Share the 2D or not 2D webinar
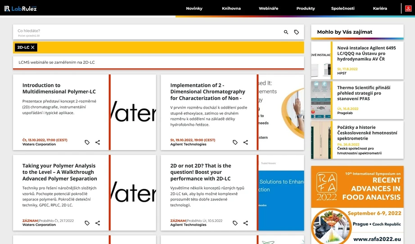Screen dimensions: 415x244 coord(246,223)
